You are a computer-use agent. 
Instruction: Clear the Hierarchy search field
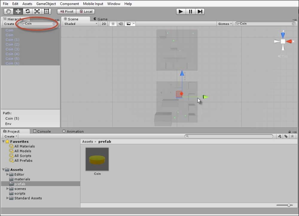(x=54, y=24)
